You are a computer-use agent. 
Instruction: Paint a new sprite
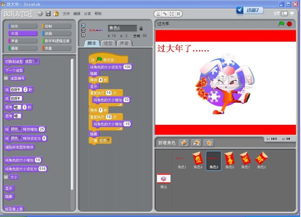pyautogui.click(x=184, y=143)
